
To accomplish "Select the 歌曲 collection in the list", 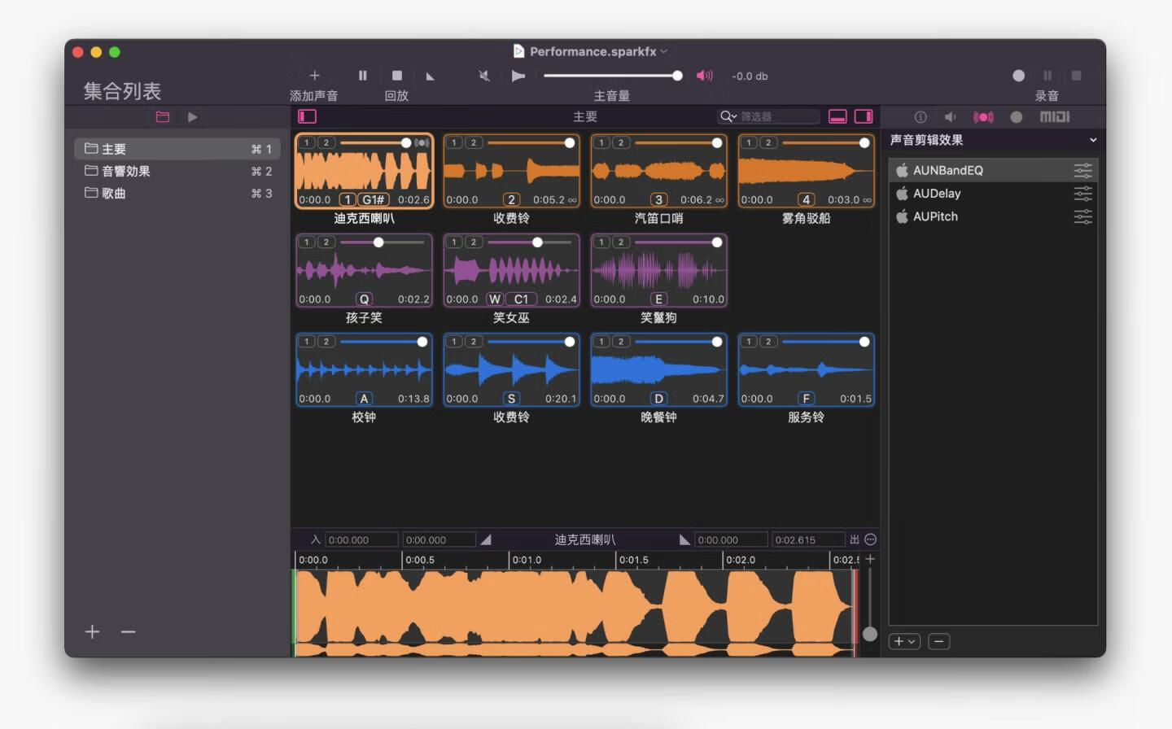I will point(114,193).
